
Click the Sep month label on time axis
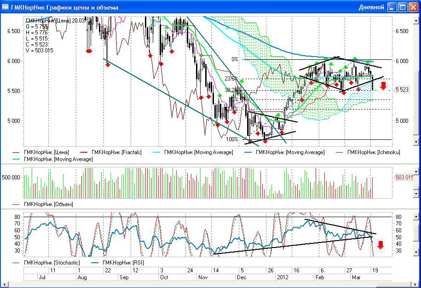[124, 277]
